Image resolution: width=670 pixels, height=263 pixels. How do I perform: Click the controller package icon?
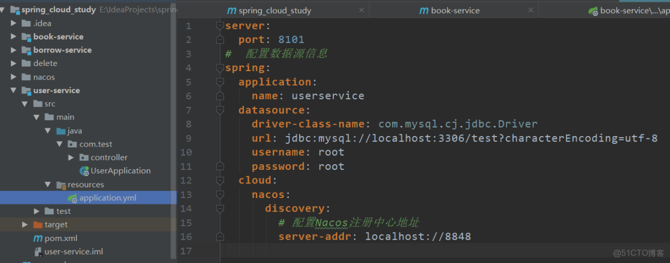click(x=84, y=157)
